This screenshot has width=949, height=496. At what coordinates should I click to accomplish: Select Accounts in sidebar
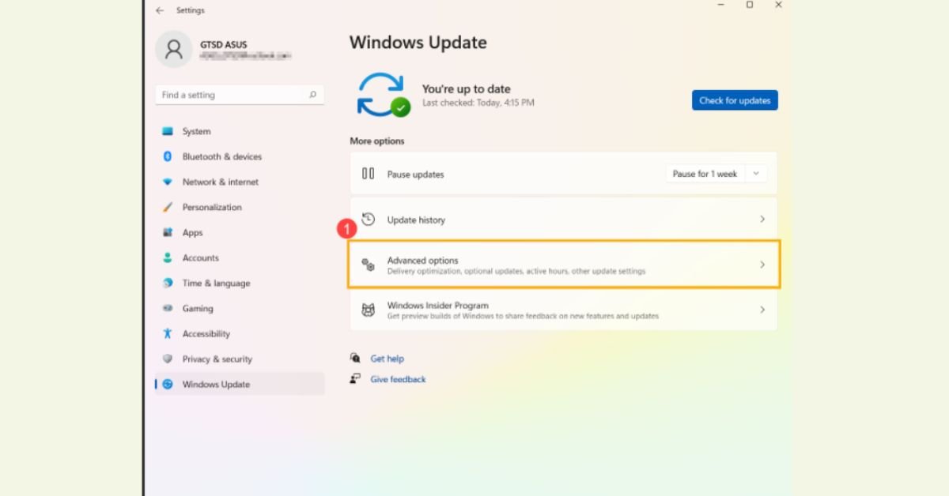pos(240,257)
